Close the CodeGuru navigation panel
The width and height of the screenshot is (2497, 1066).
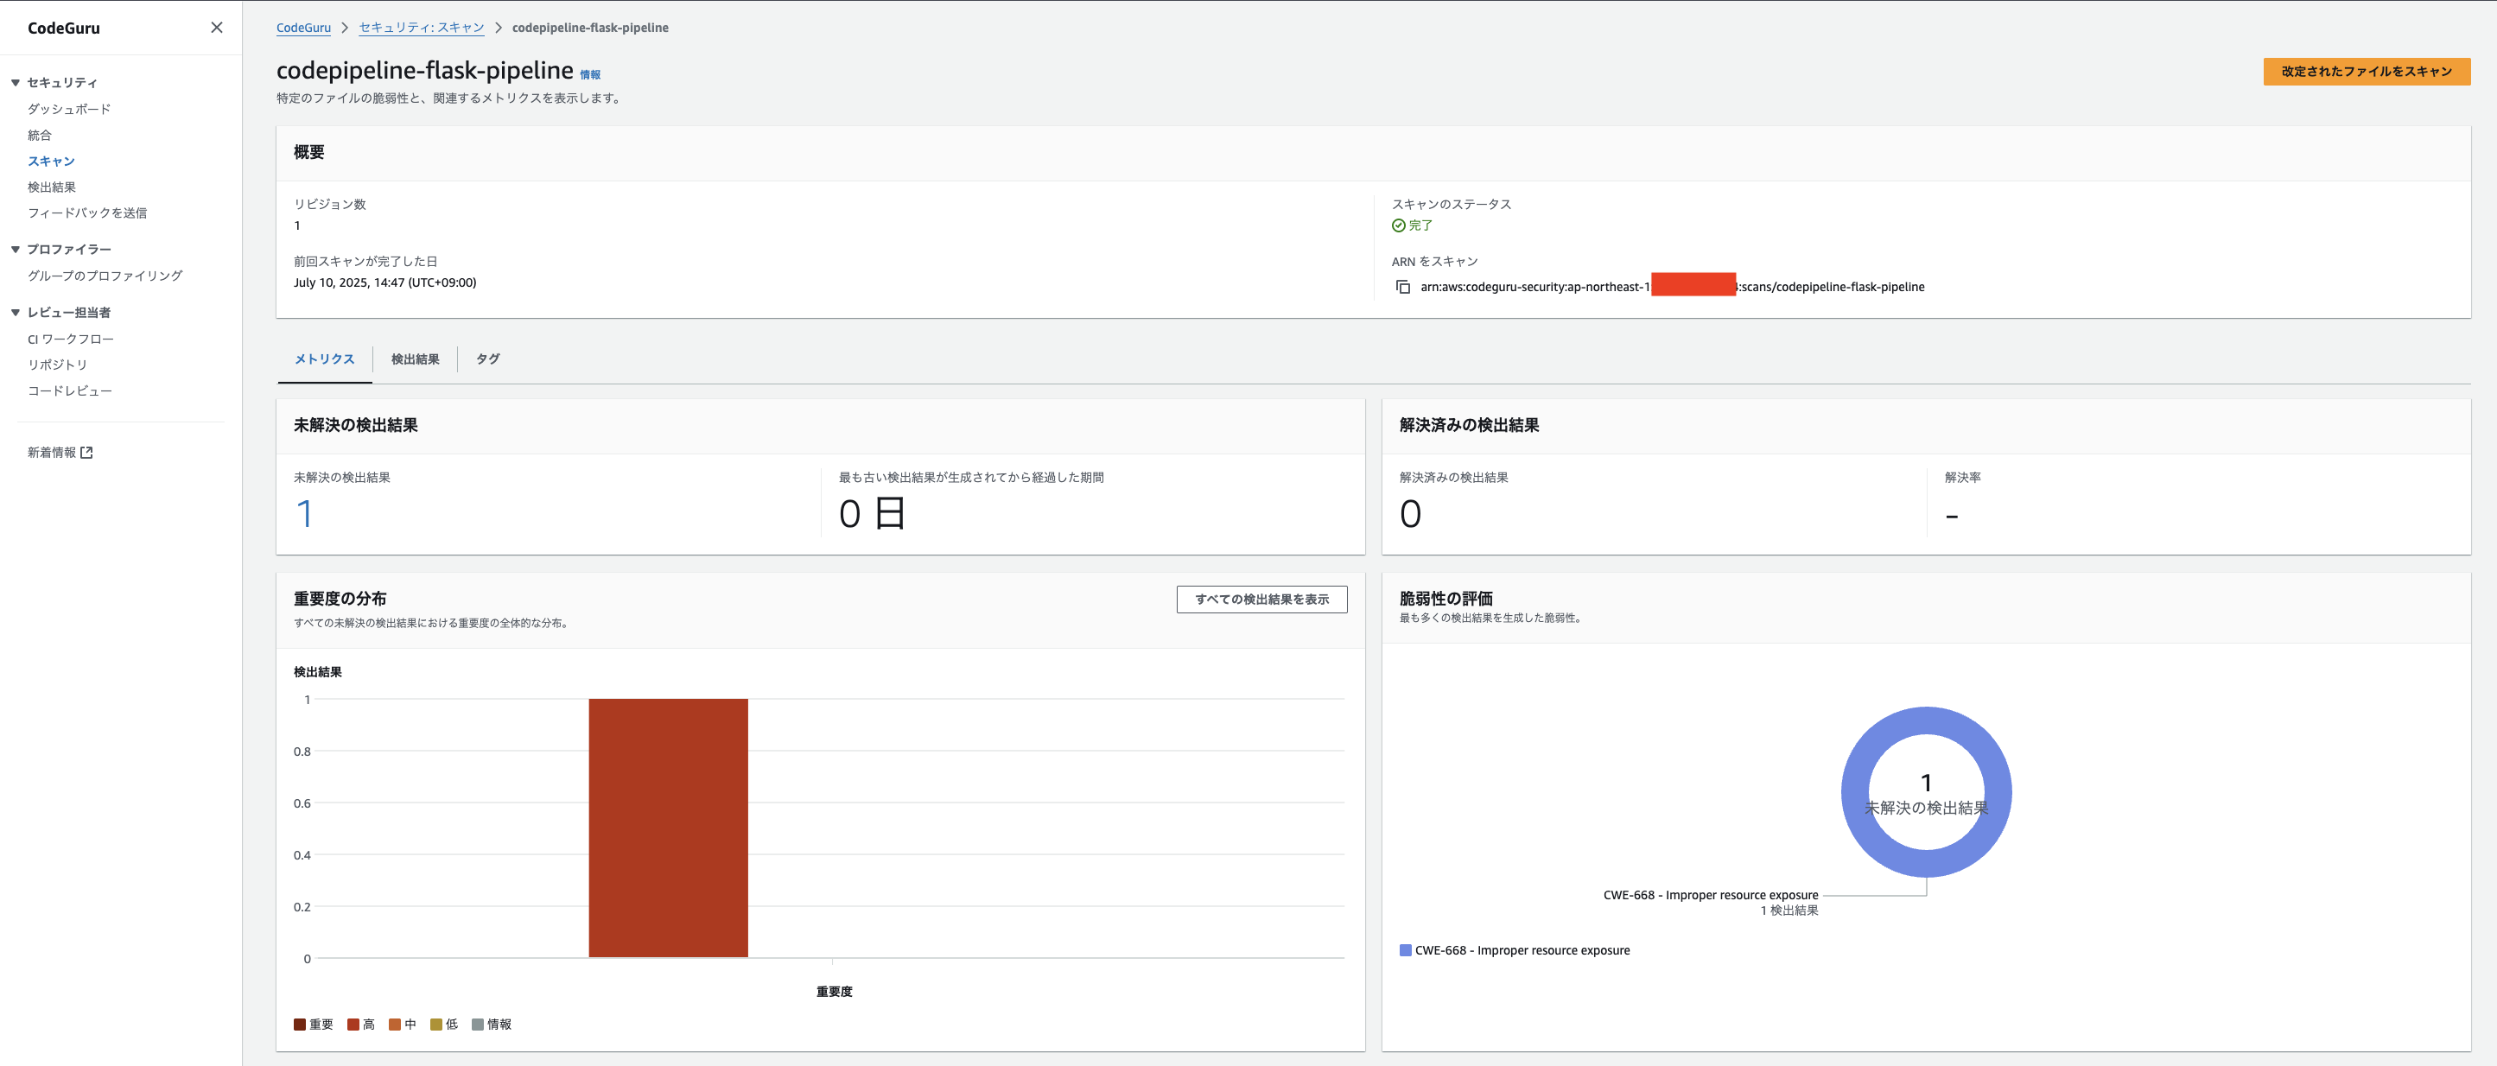215,27
